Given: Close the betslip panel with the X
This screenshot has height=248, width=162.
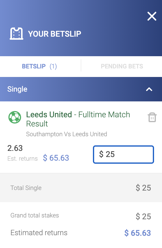Looking at the screenshot, I should pos(152,16).
